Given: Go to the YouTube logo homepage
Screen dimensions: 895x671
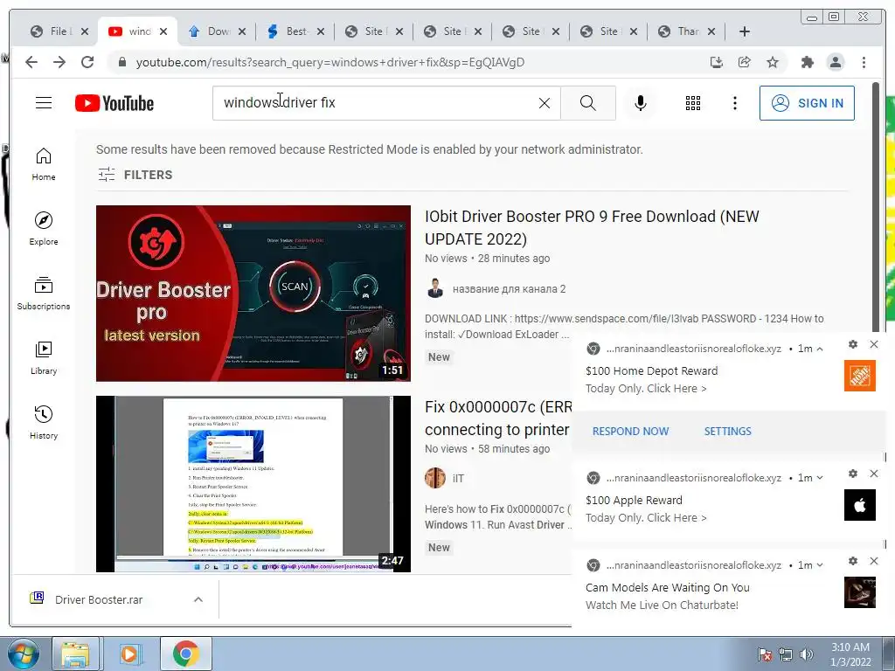Looking at the screenshot, I should 114,103.
